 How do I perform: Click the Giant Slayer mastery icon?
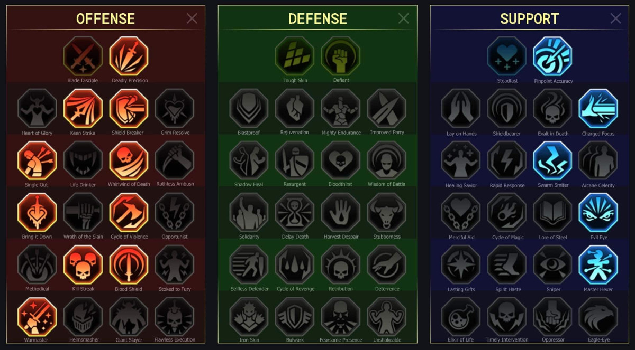pyautogui.click(x=129, y=317)
